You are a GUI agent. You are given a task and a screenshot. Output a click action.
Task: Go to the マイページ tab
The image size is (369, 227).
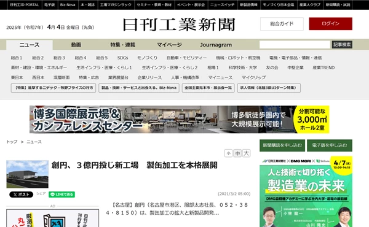coord(169,45)
